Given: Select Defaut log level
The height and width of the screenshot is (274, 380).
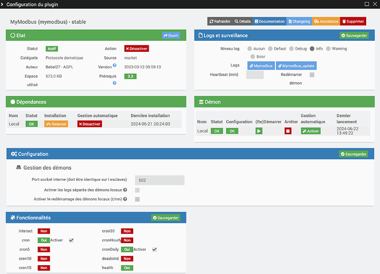Looking at the screenshot, I should coord(270,49).
